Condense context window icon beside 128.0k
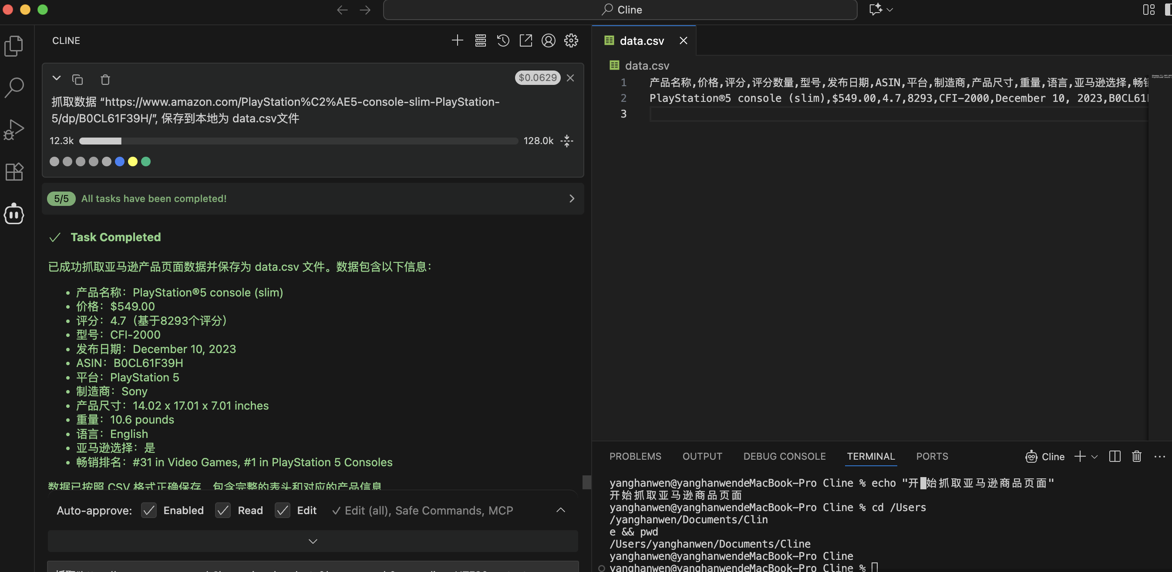Screen dimensions: 1172x572 [567, 141]
